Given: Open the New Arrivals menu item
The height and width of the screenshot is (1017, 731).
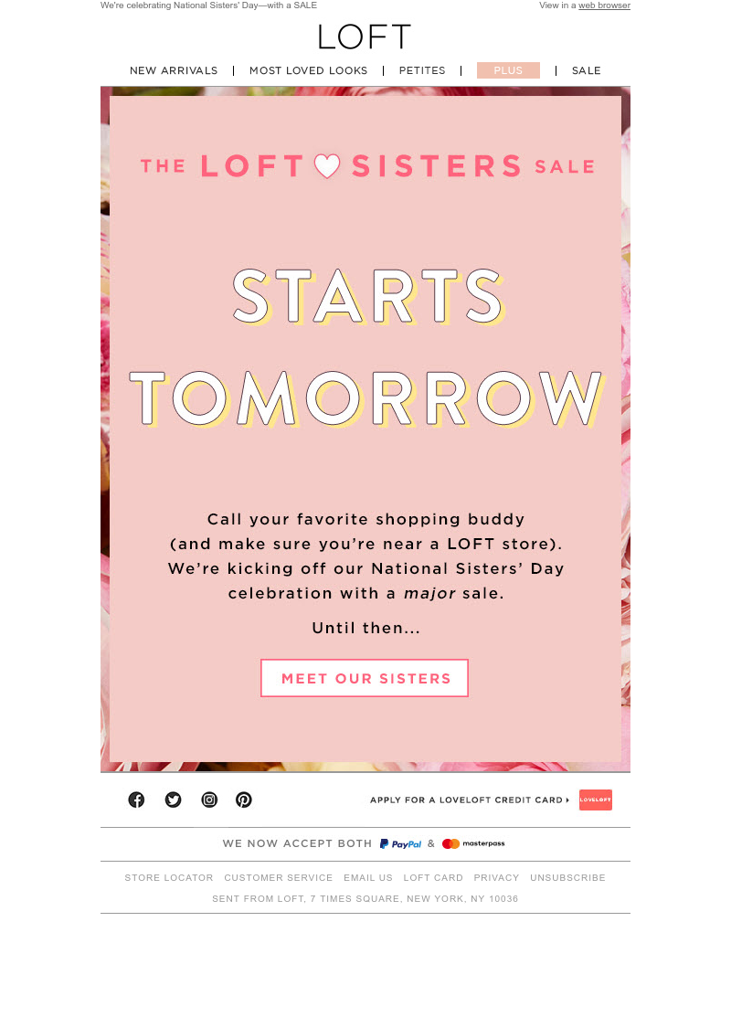Looking at the screenshot, I should (x=174, y=70).
